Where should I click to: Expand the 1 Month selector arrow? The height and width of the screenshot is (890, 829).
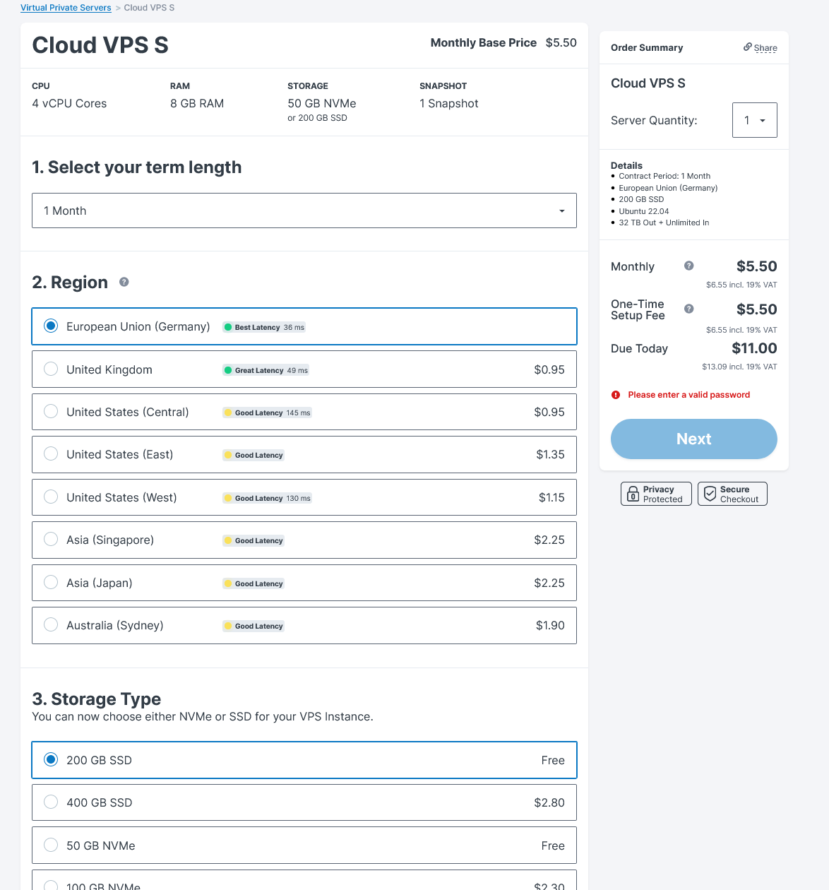(561, 210)
